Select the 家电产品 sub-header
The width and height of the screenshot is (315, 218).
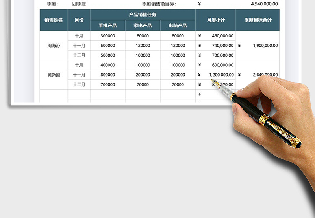tap(143, 26)
